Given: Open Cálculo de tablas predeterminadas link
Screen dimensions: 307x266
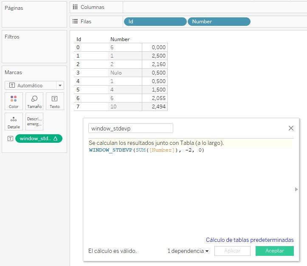Looking at the screenshot, I should pos(250,240).
